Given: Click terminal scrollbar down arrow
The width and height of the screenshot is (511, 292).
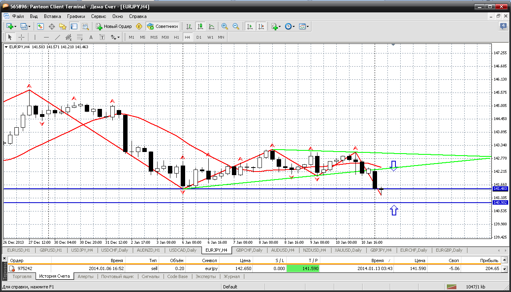Looking at the screenshot, I should coord(504,269).
